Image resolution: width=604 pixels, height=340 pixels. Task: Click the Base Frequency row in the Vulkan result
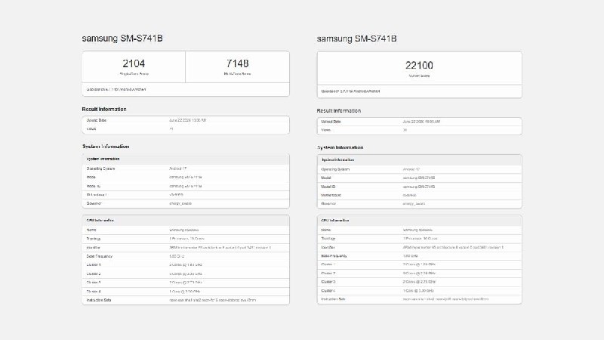pos(420,256)
